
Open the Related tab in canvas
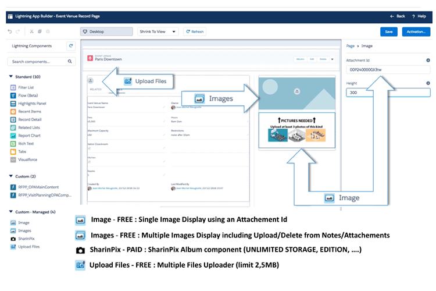point(96,90)
